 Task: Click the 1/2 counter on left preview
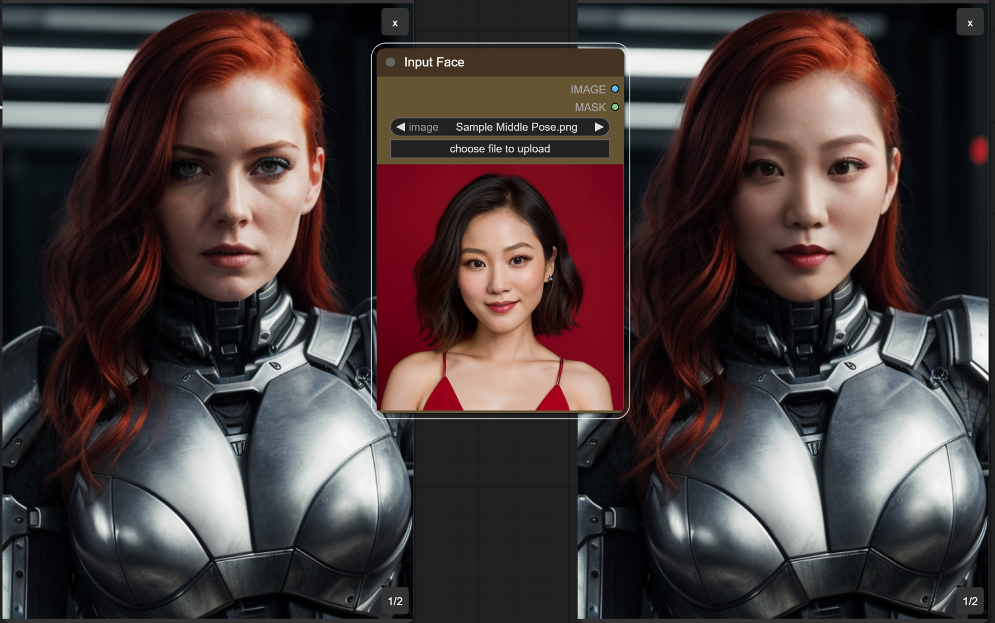(x=395, y=601)
